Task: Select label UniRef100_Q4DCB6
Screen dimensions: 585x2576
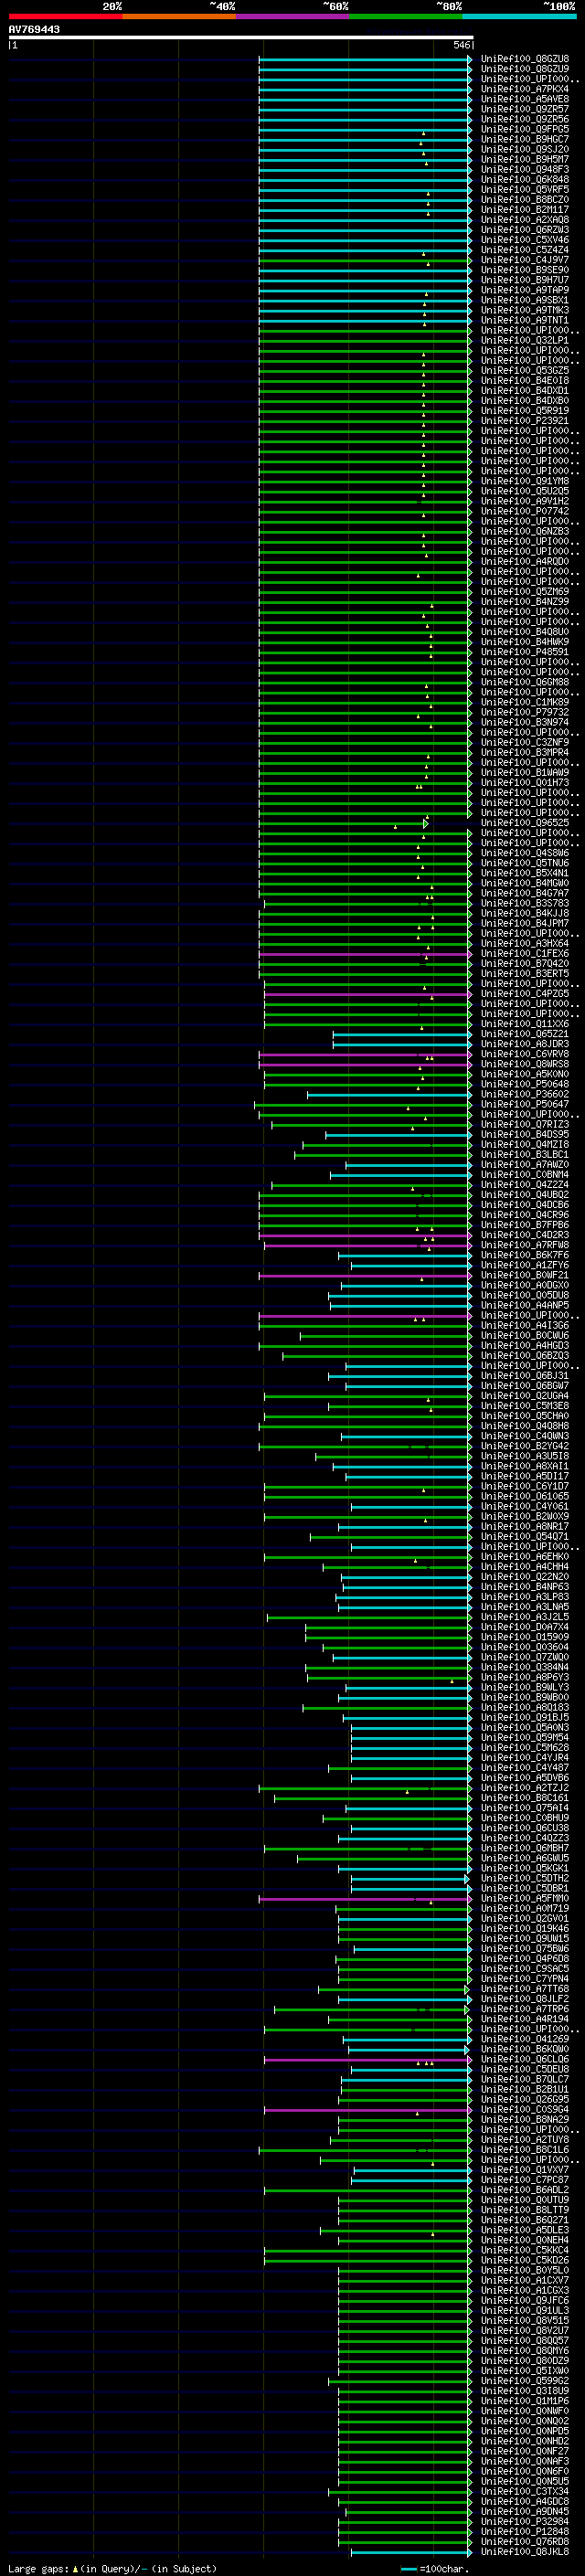Action: point(525,1204)
